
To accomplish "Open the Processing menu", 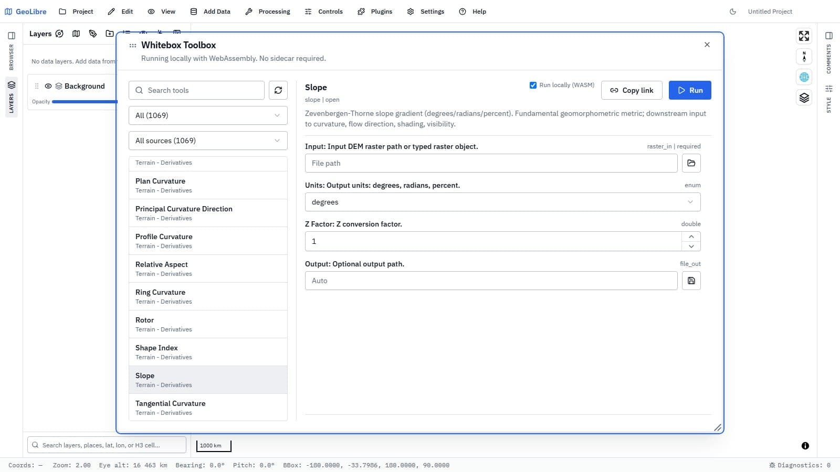I will click(268, 12).
